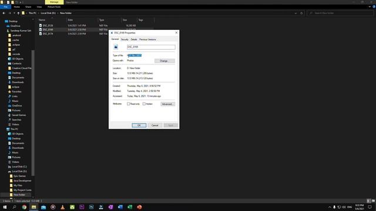Switch to large icons view in status bar
The width and height of the screenshot is (376, 211).
point(373,201)
